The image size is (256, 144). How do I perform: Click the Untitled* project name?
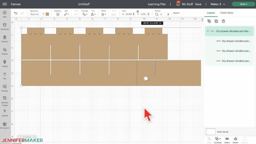(84, 4)
